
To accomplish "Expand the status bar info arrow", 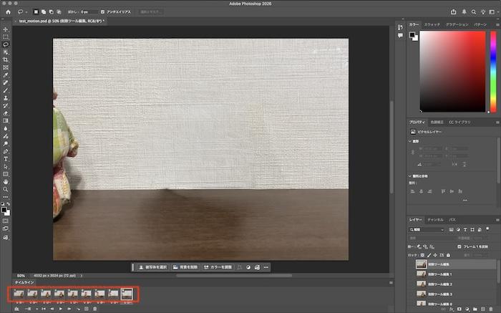I will click(x=82, y=274).
